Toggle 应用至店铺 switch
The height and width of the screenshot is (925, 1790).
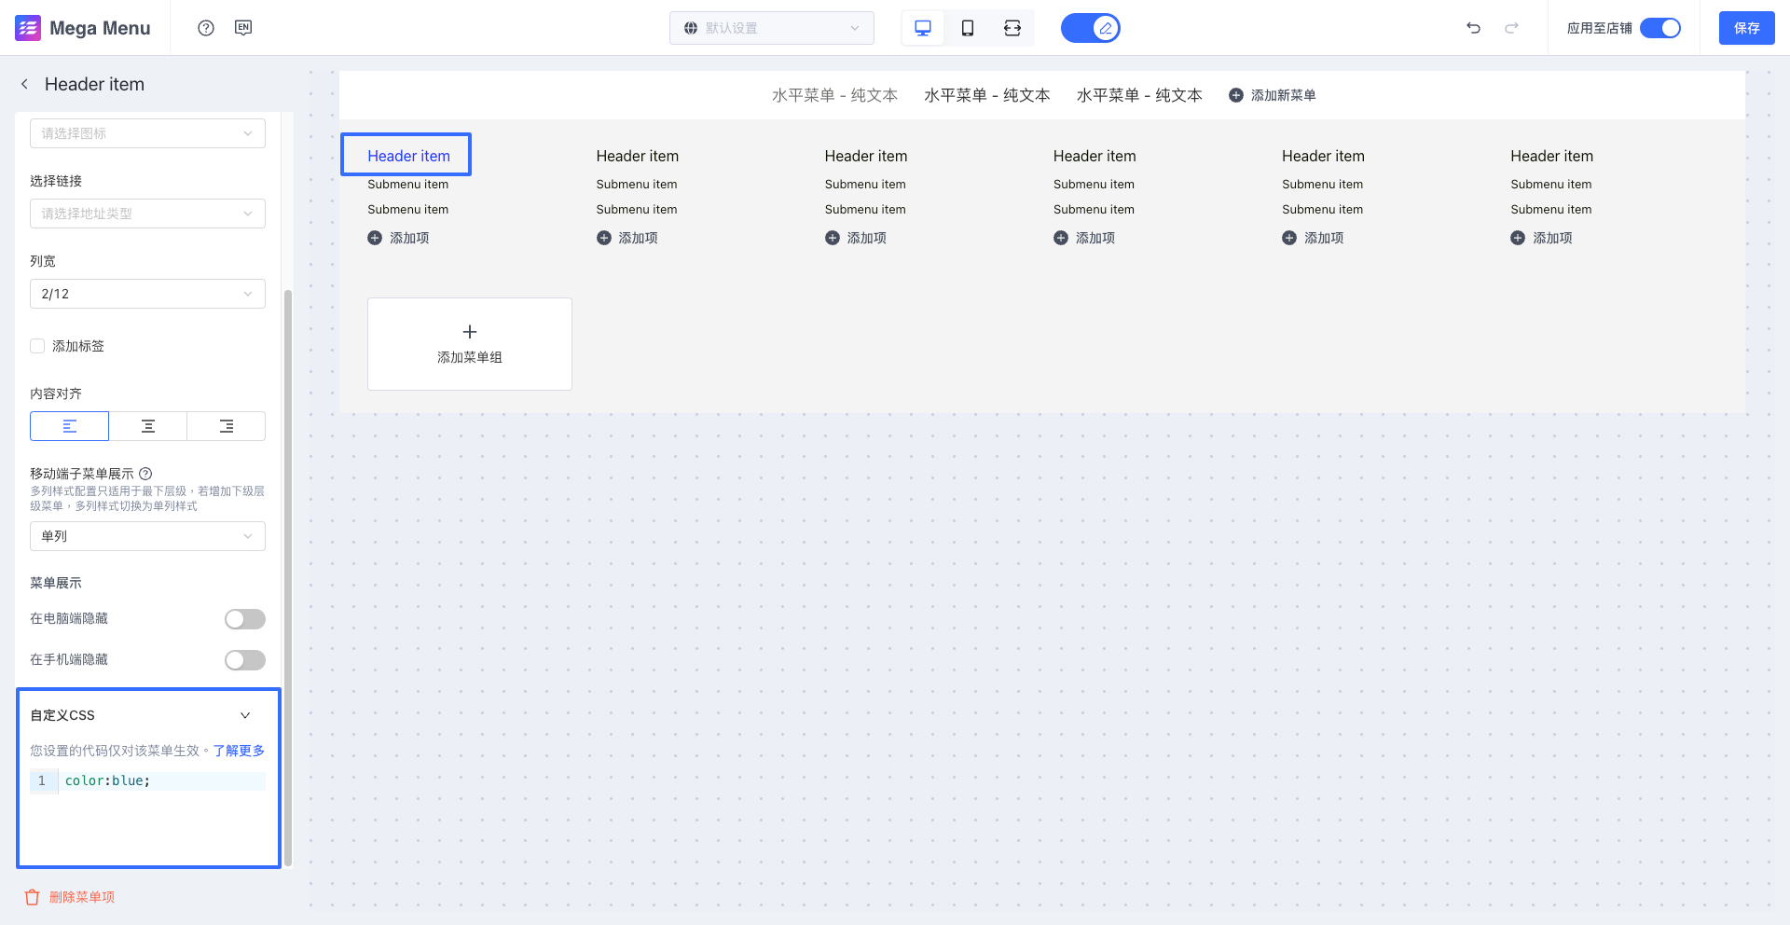1660,28
